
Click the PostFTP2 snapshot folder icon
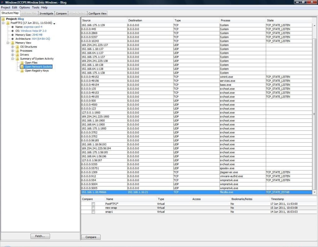[x=8, y=23]
